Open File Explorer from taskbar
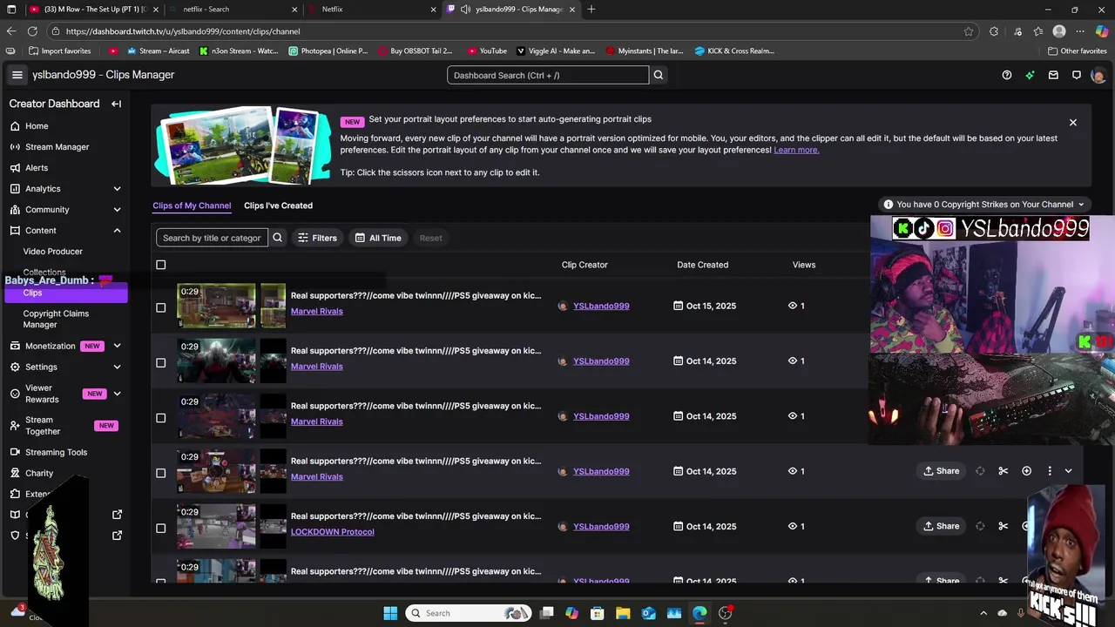Screen dimensions: 1115x627 (623, 613)
